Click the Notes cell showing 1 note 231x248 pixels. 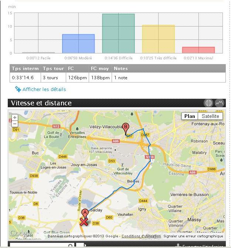coord(120,78)
